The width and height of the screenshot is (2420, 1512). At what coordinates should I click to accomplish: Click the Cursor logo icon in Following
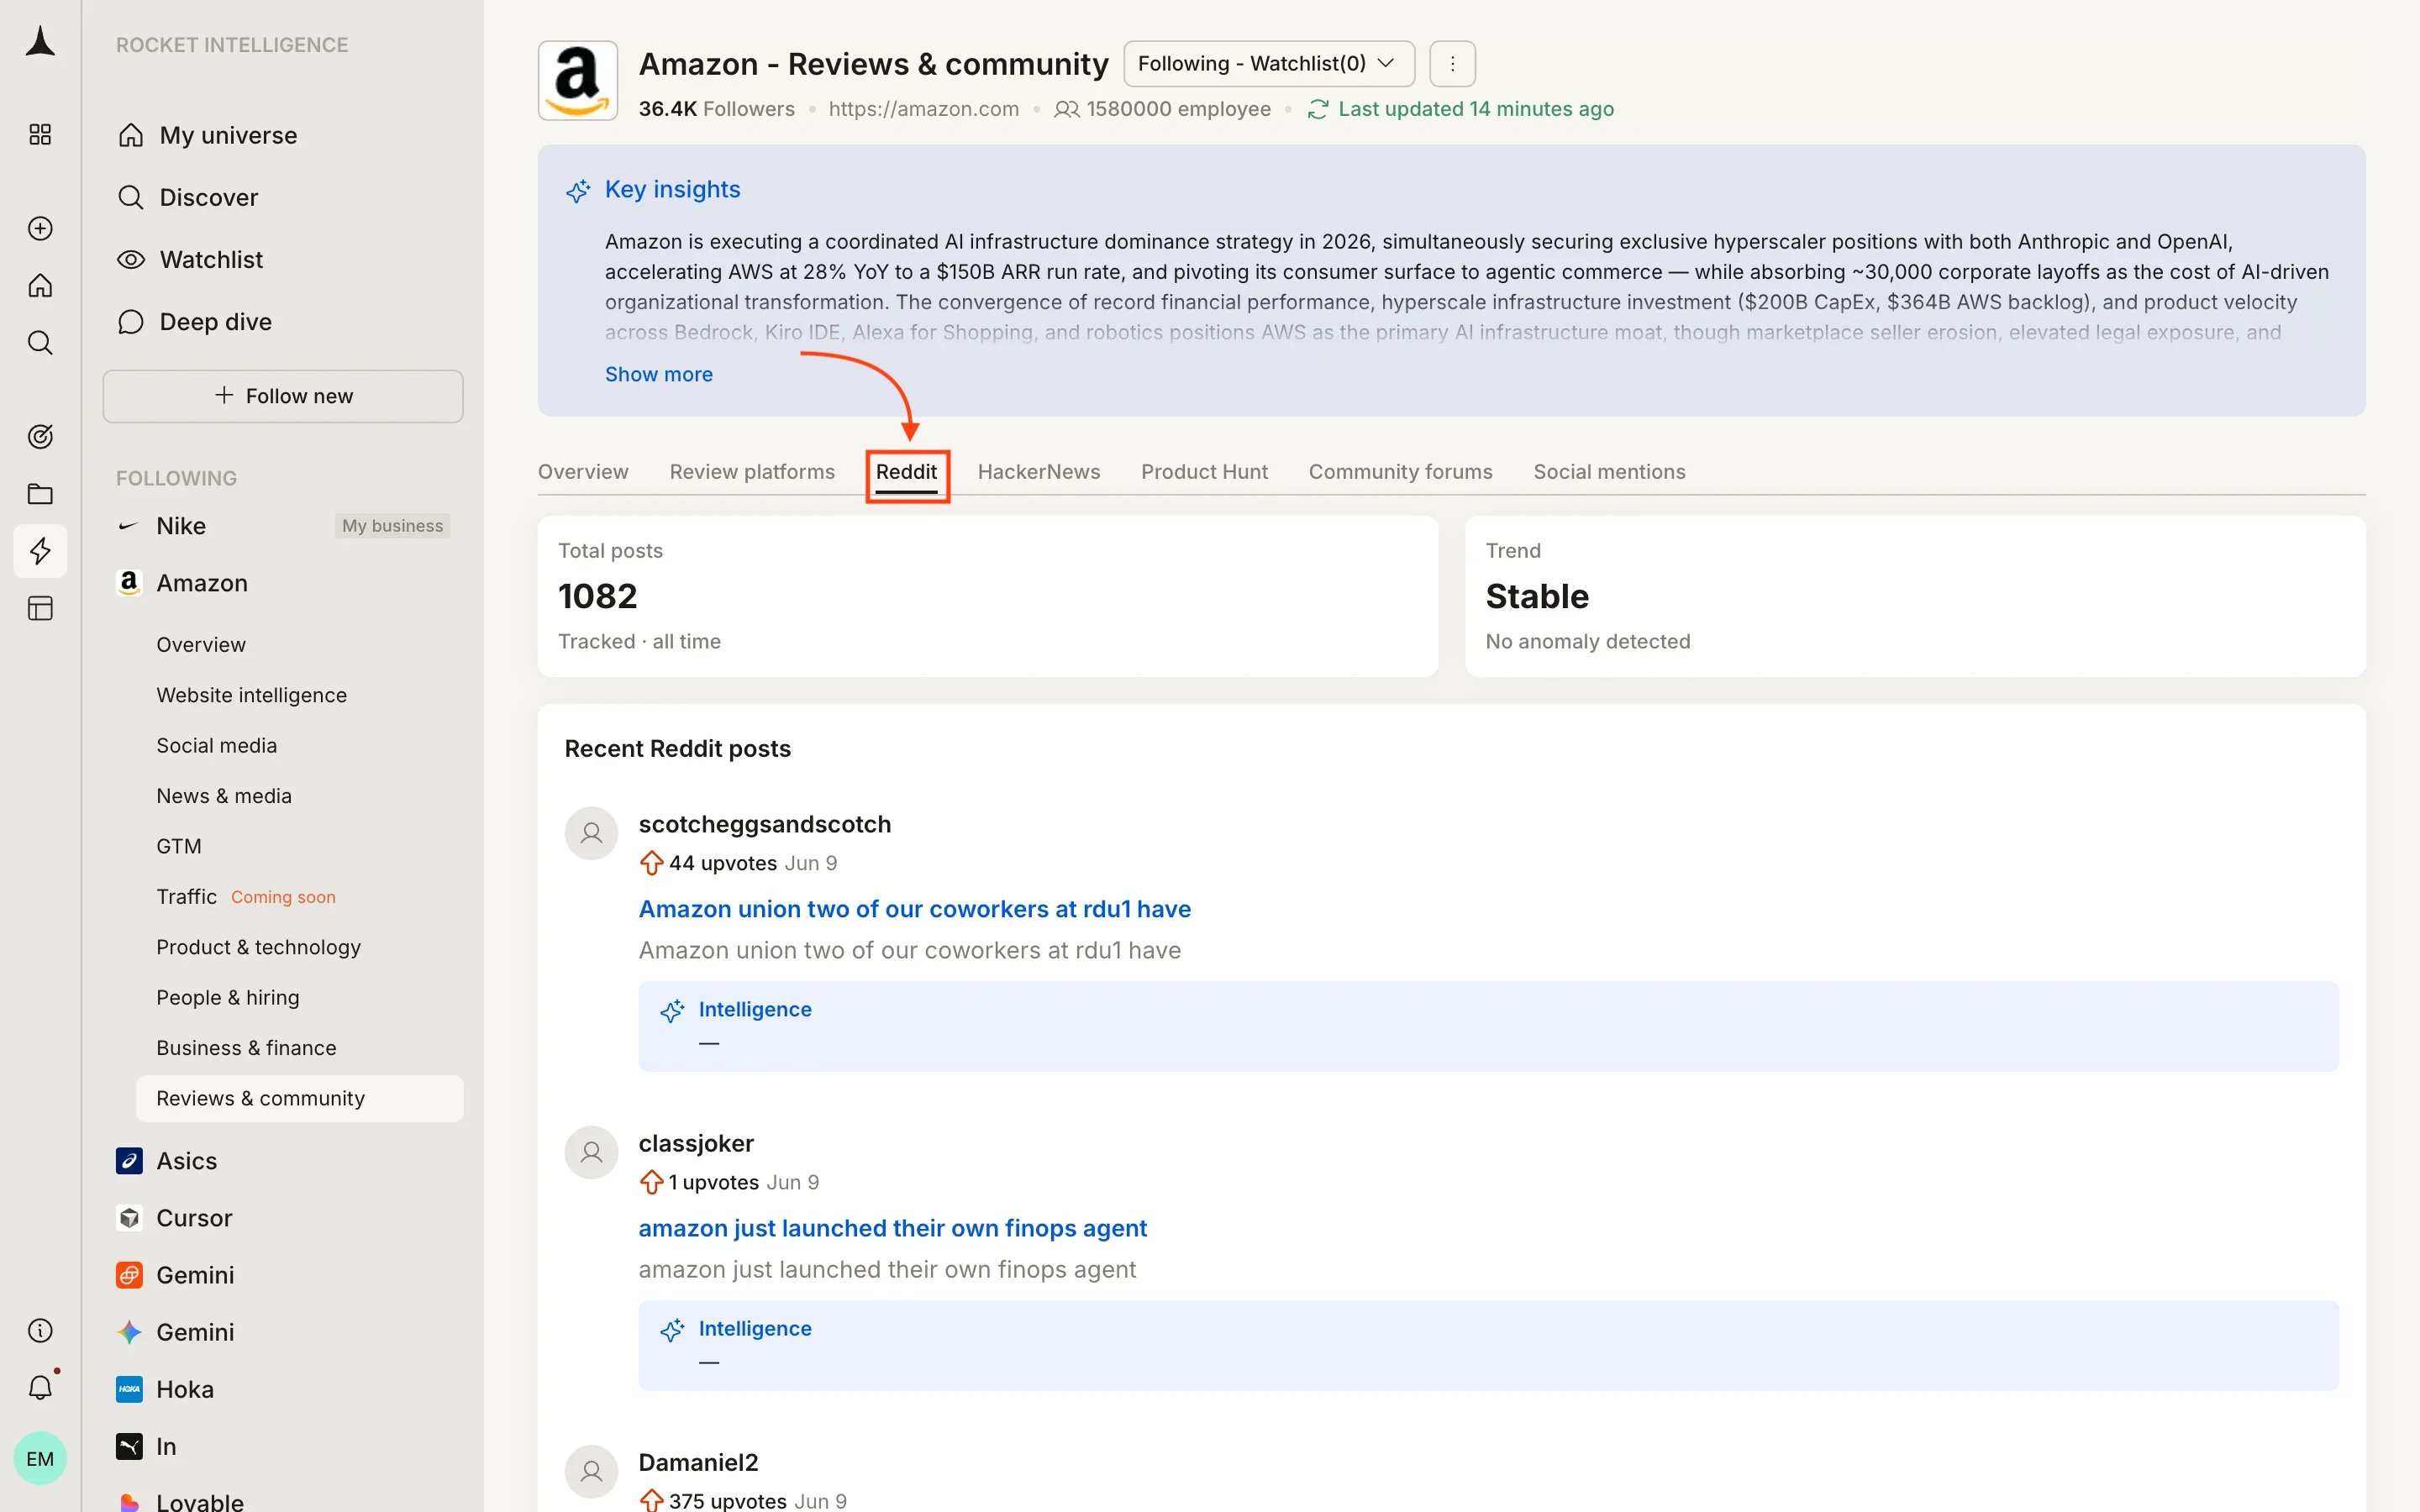click(129, 1218)
